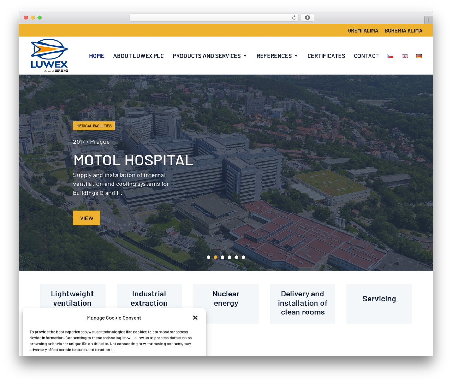The width and height of the screenshot is (452, 383).
Task: Open the Lightweight ventilation card
Action: [x=72, y=298]
